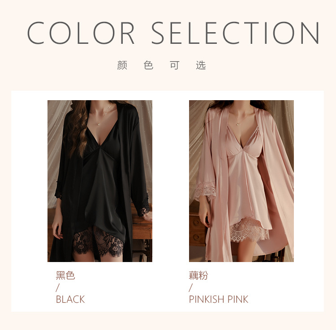Click the pink lace hem on right photo
The image size is (336, 330).
(249, 230)
